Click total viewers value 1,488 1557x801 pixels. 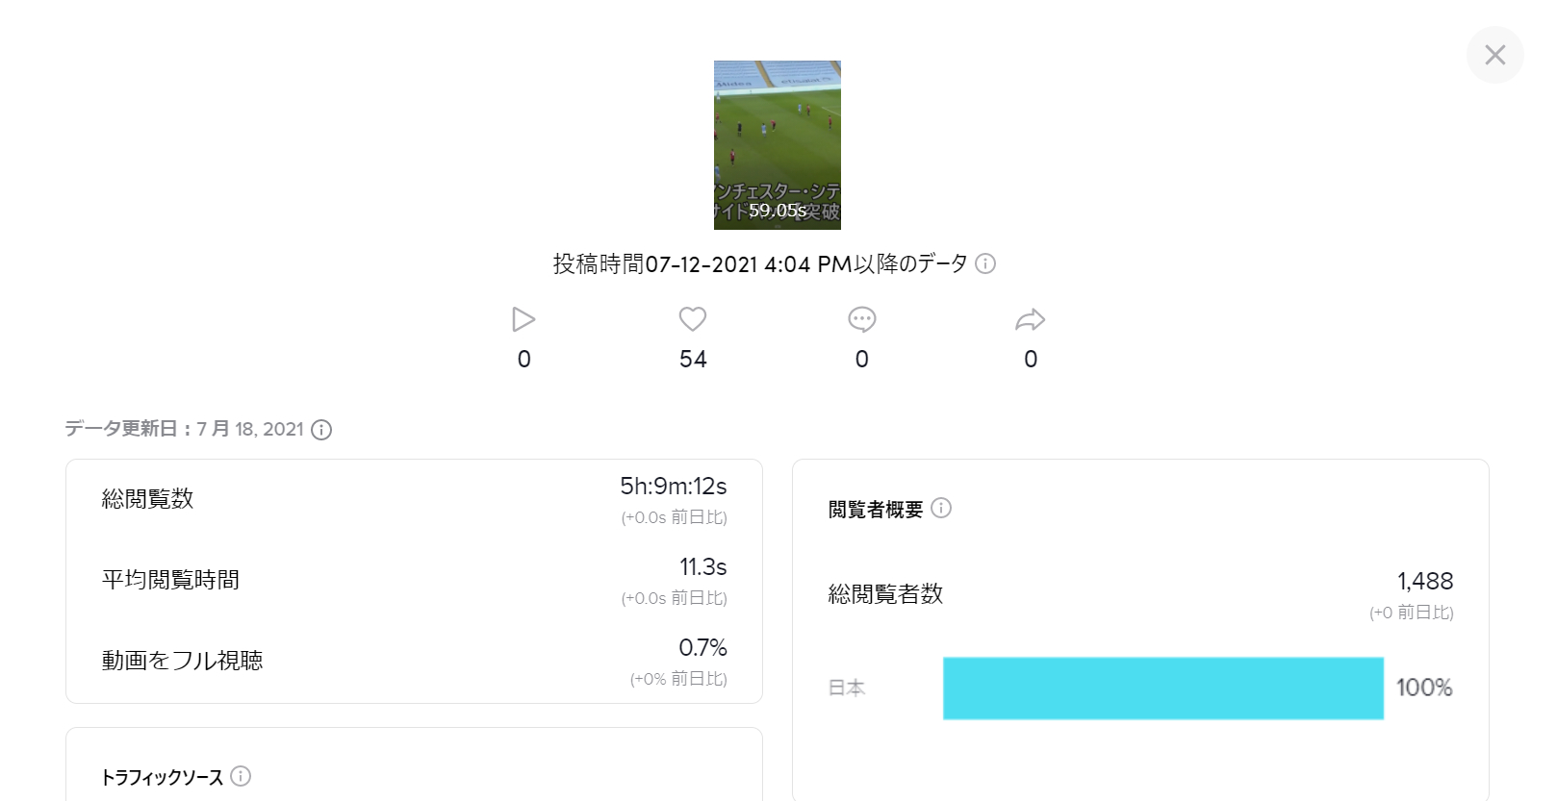[1425, 581]
